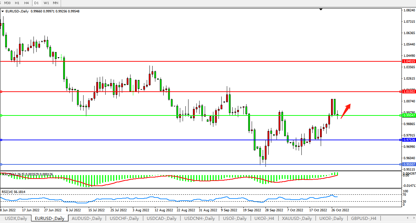The width and height of the screenshot is (416, 223).
Task: Select the H1 timeframe button
Action: (17, 3)
